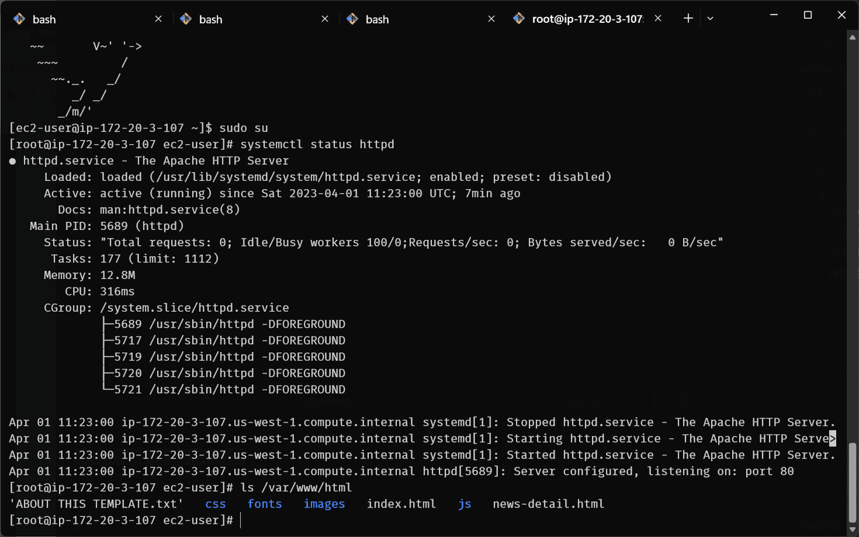Click the '/system.slice/httpd.service' CGroup path
This screenshot has height=537, width=859.
coord(195,308)
